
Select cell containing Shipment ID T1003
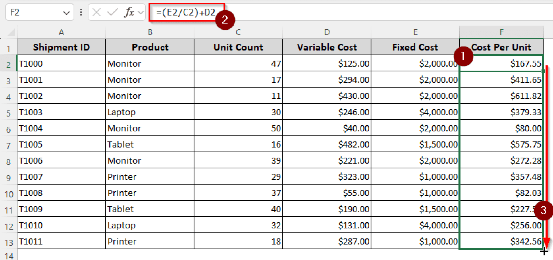[61, 112]
